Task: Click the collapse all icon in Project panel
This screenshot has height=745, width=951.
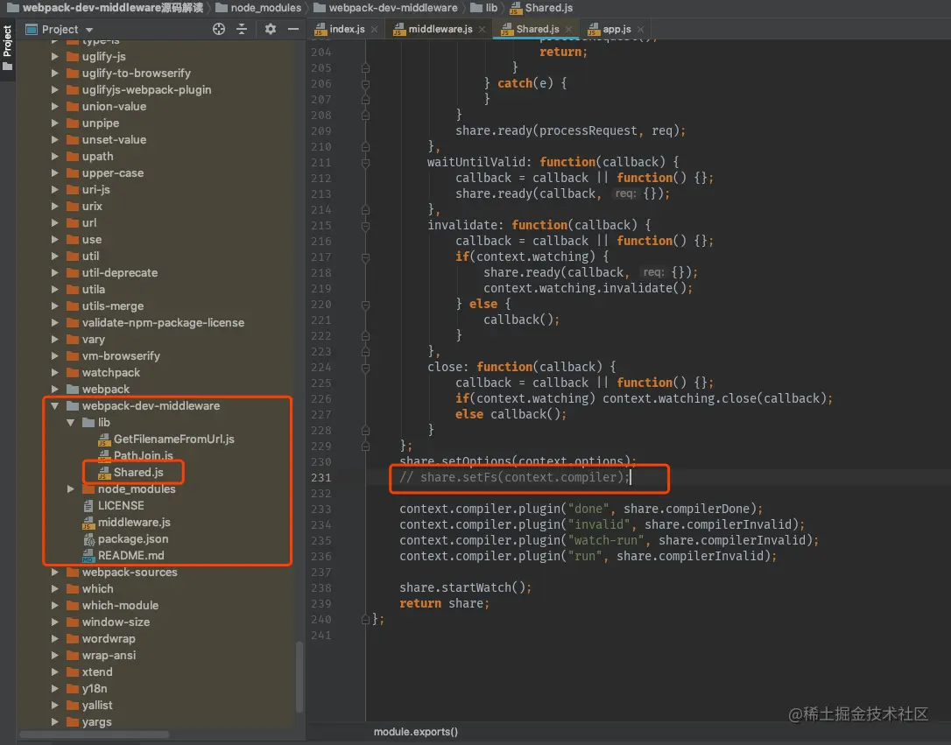Action: (x=242, y=29)
